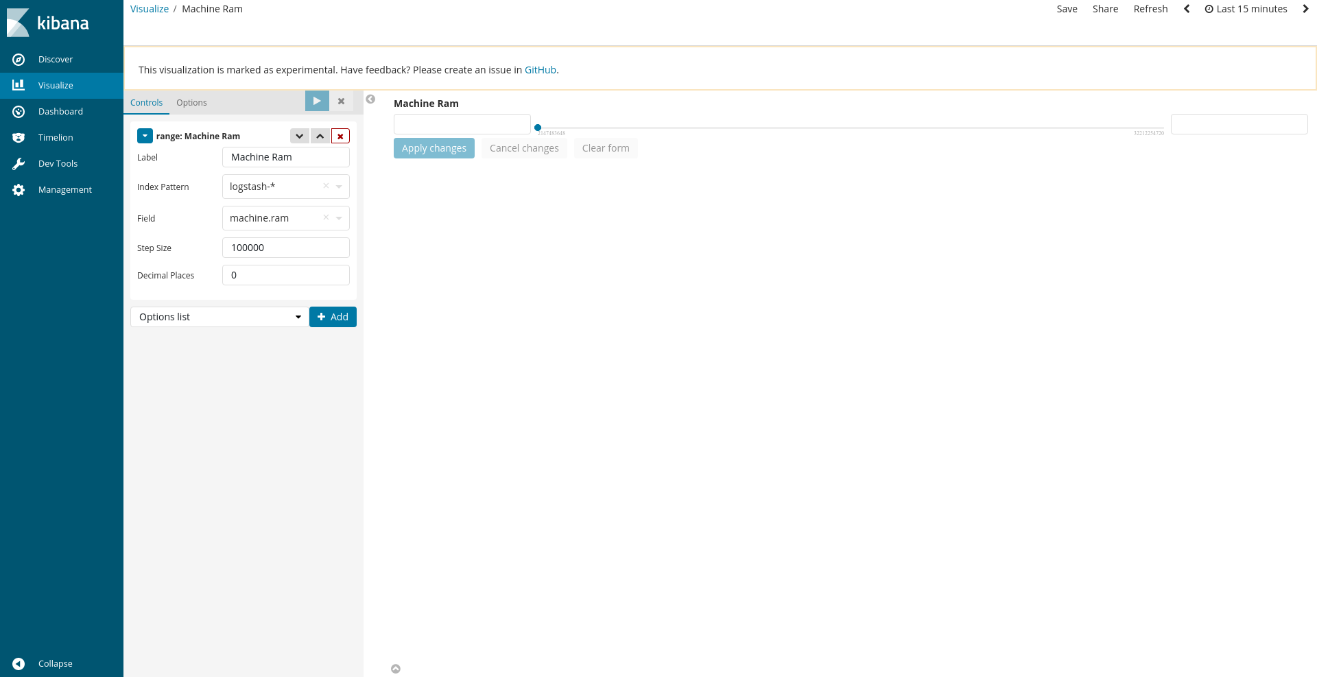Click the Dashboard gauge icon
The height and width of the screenshot is (677, 1317).
(x=19, y=112)
